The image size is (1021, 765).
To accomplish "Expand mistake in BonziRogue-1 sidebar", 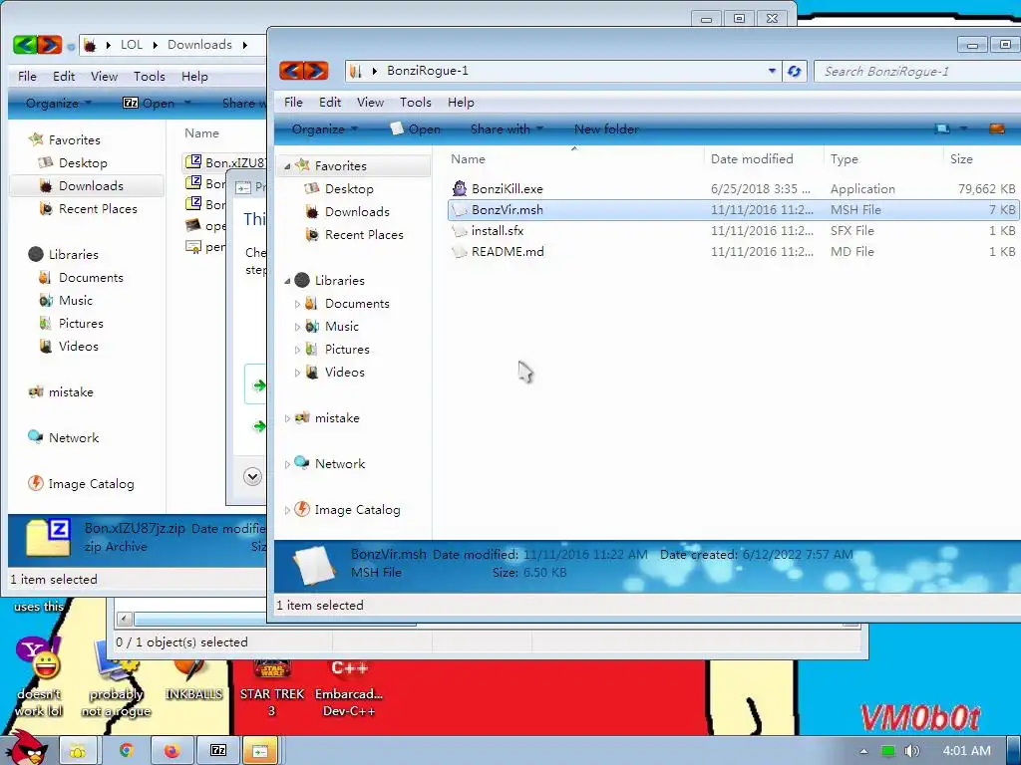I will (x=287, y=418).
